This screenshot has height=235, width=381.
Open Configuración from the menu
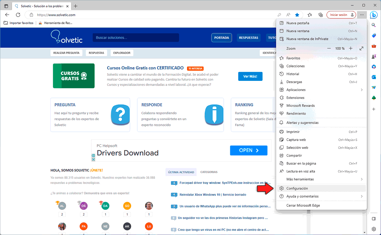tap(321, 188)
